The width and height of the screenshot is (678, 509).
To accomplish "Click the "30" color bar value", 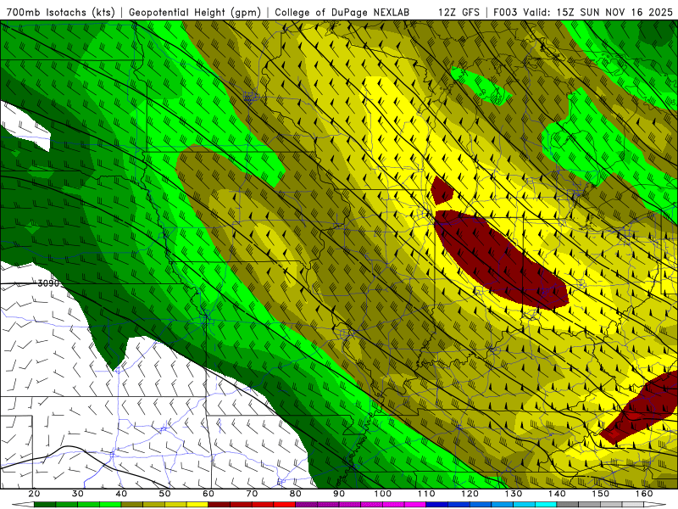I will point(78,494).
